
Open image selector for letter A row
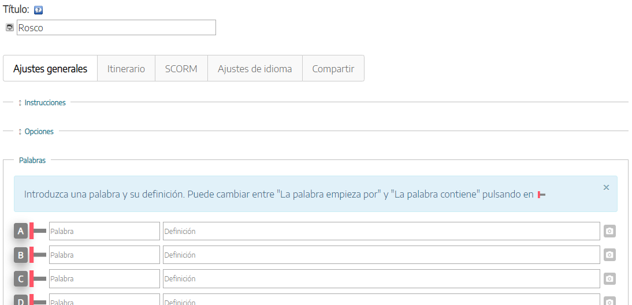tap(609, 231)
